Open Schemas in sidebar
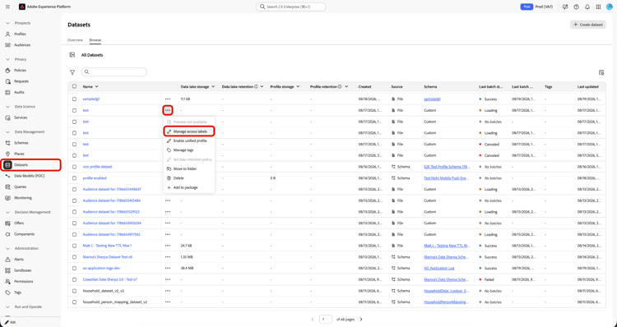The image size is (617, 327). click(x=21, y=143)
